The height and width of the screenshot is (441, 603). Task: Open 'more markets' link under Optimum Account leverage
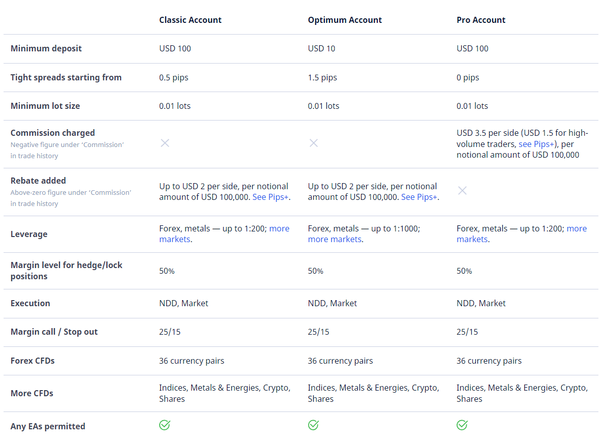pyautogui.click(x=335, y=239)
